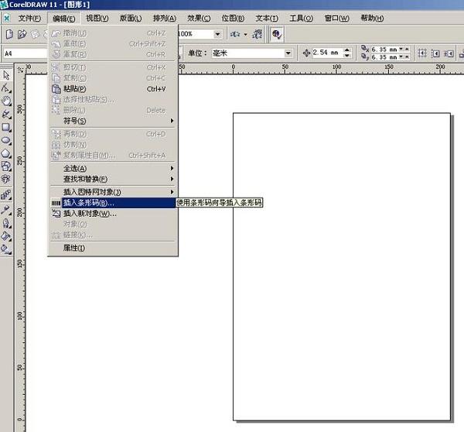Increase the nudge offset 2.54 mm stepper
The height and width of the screenshot is (432, 464).
(x=347, y=50)
